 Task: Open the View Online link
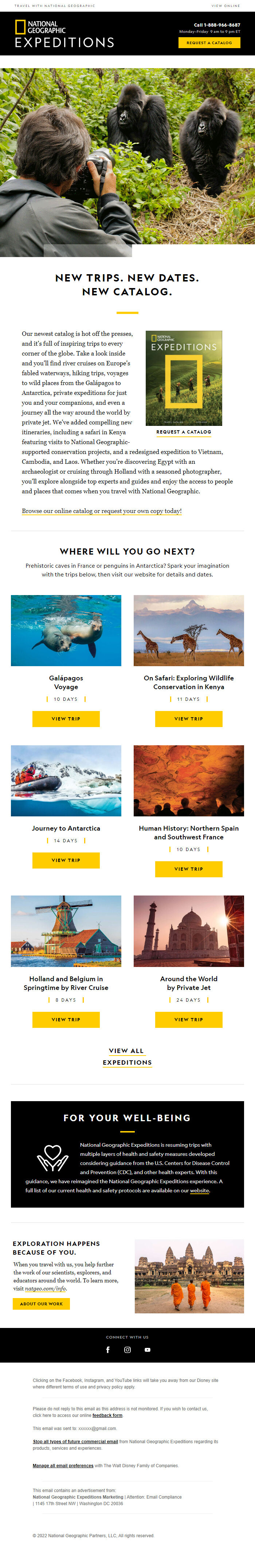tap(225, 6)
